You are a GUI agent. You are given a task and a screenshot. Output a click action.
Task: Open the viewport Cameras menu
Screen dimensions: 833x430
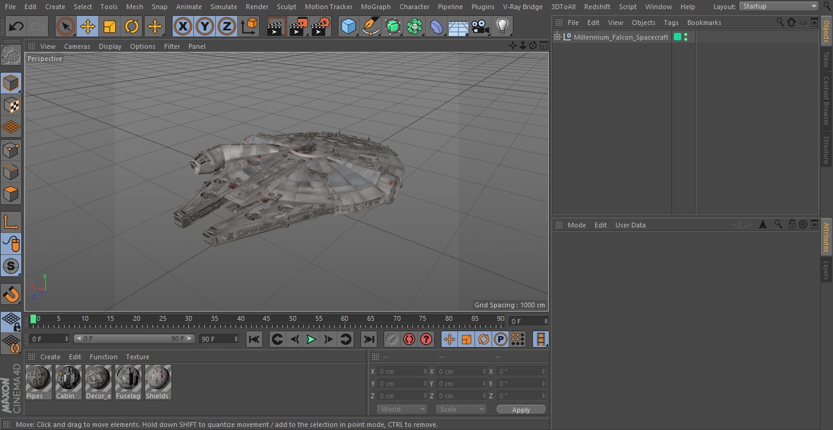(77, 46)
